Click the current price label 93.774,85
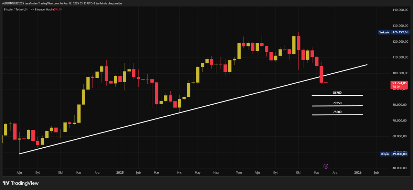Screen dimensions: 413x190 coord(400,83)
